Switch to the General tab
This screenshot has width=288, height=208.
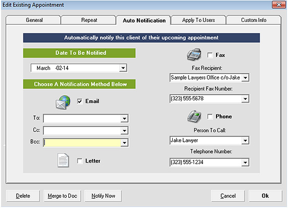pos(33,20)
